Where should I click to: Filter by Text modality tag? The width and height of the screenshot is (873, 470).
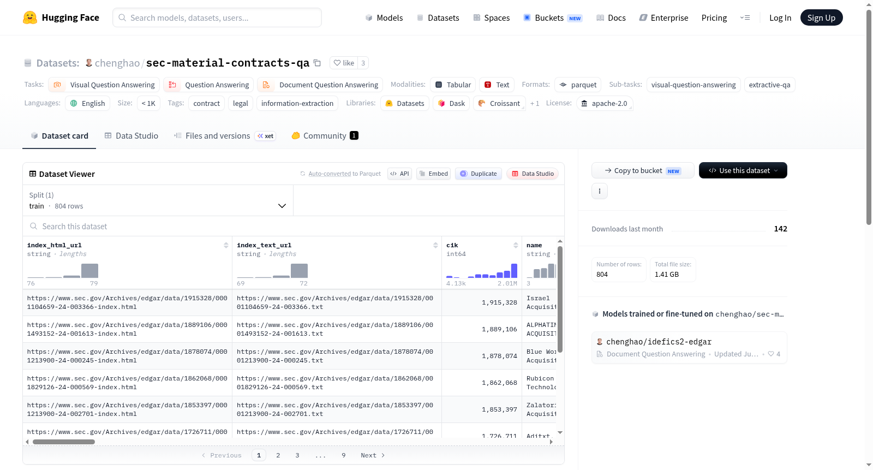pos(497,85)
